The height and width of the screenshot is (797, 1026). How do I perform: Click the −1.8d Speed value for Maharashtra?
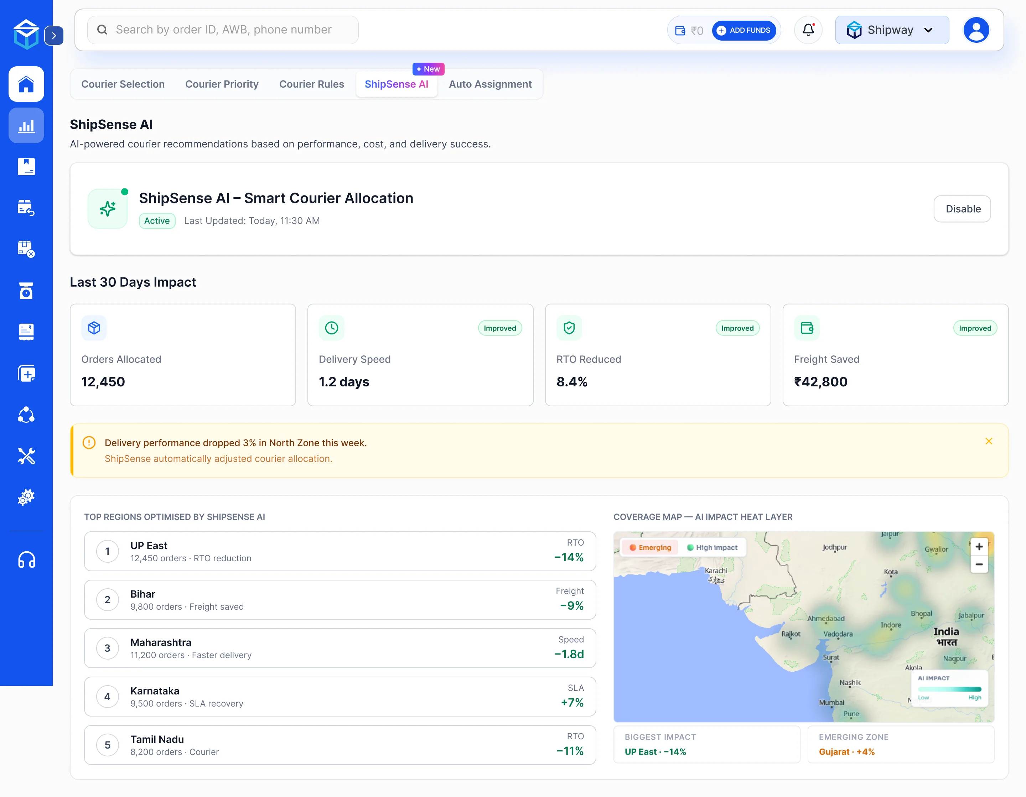pyautogui.click(x=569, y=654)
